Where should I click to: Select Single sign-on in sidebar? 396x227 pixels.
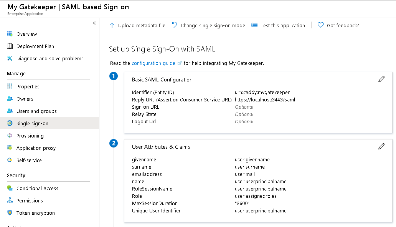pos(32,123)
